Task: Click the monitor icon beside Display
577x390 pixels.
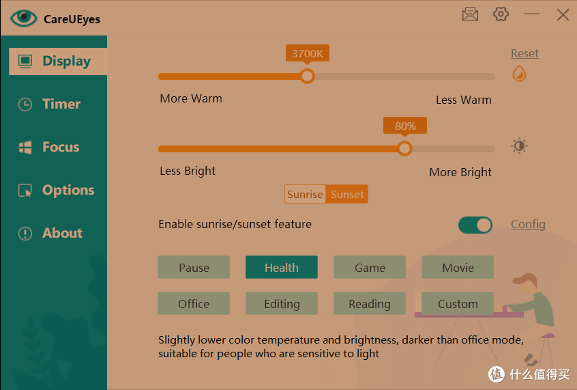Action: (25, 61)
